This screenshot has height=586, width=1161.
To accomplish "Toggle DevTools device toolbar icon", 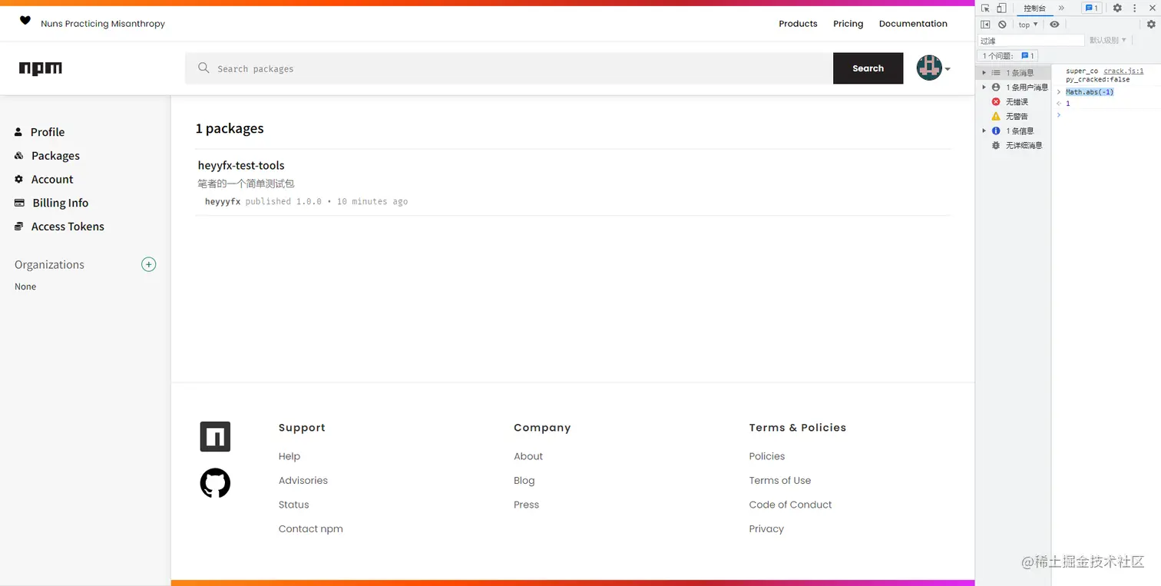I will (x=1001, y=8).
